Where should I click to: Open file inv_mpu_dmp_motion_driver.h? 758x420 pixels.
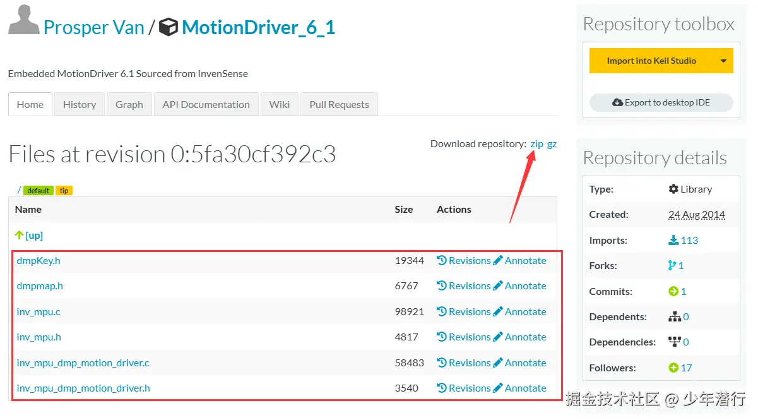tap(83, 388)
